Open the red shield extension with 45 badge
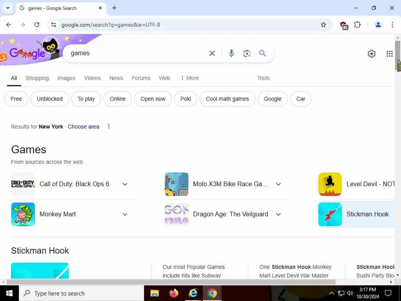Image resolution: width=401 pixels, height=301 pixels. [x=344, y=25]
